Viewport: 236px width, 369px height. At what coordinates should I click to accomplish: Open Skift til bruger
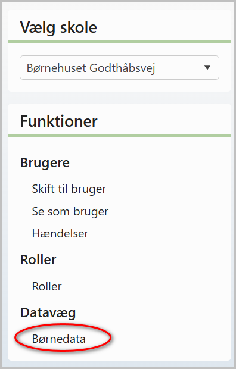tap(69, 189)
